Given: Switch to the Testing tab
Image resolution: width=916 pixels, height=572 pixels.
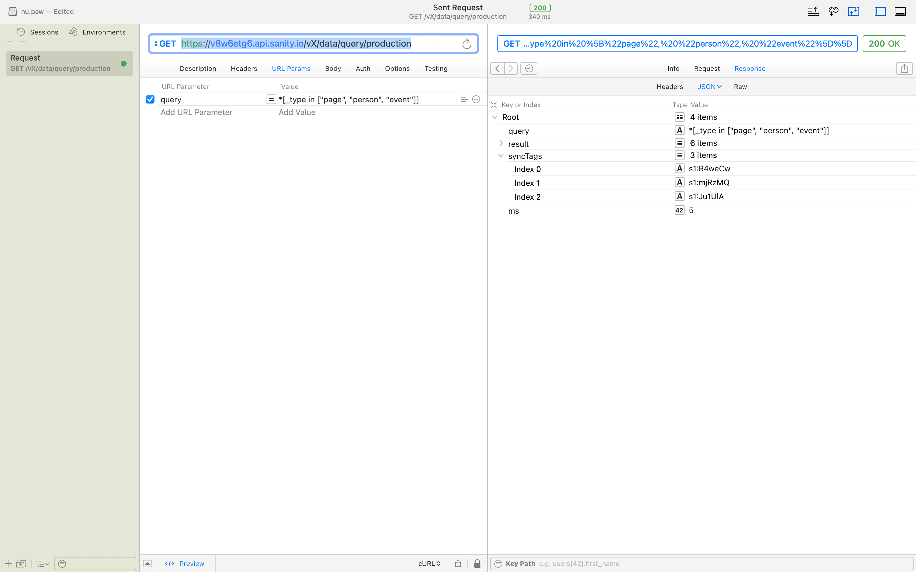Looking at the screenshot, I should click(436, 68).
